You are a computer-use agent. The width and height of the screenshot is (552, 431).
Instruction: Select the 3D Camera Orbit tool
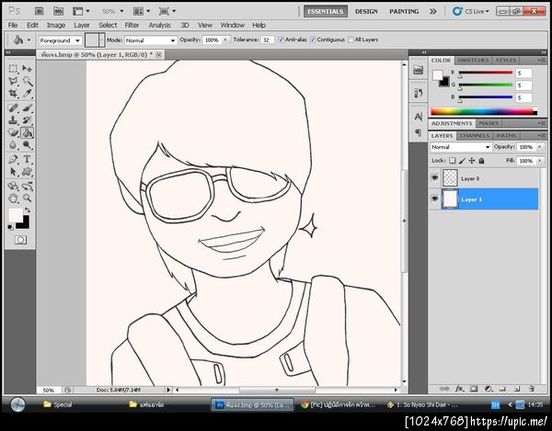click(27, 186)
